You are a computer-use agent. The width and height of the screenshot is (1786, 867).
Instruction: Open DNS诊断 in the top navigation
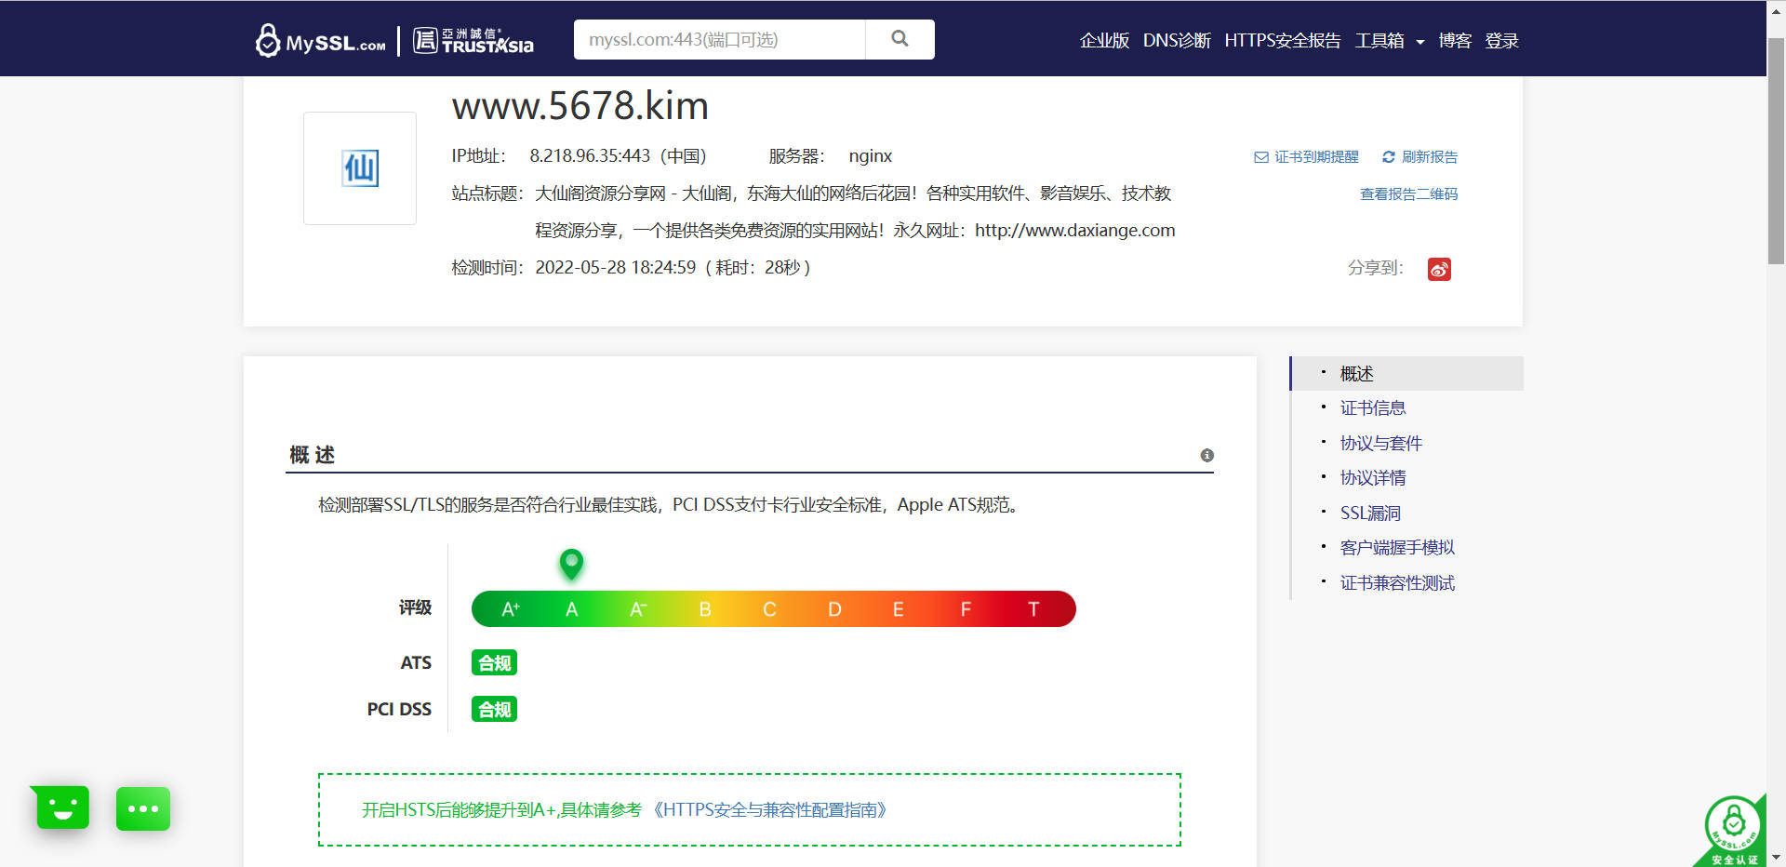[x=1177, y=41]
